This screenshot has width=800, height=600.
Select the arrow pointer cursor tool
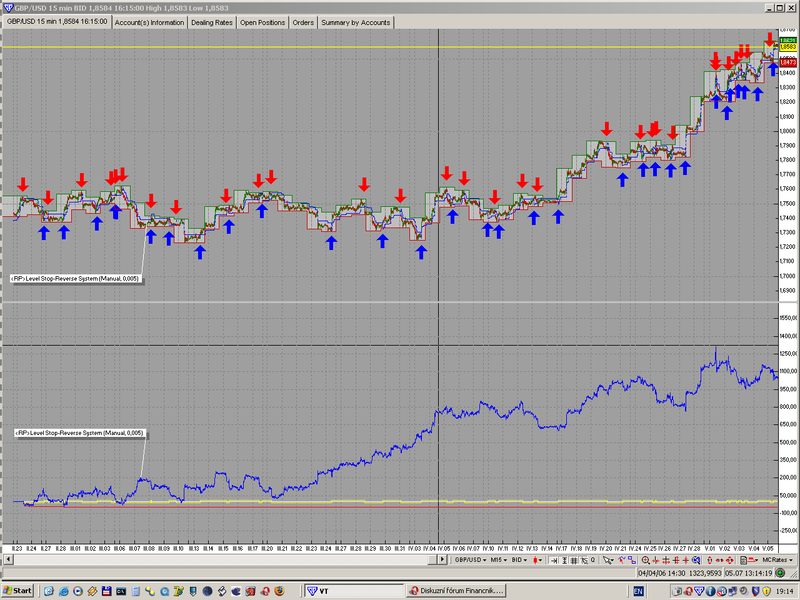(607, 560)
